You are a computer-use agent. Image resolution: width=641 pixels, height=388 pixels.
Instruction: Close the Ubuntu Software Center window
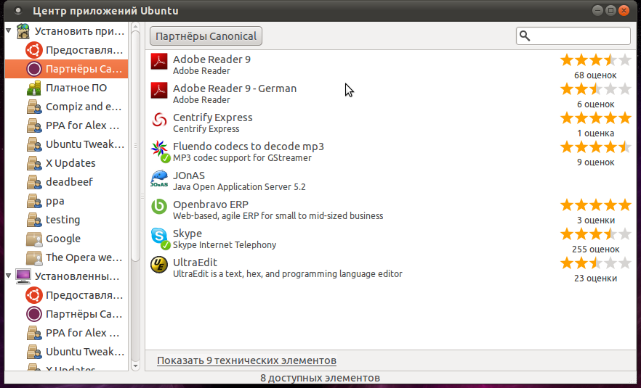pos(624,11)
